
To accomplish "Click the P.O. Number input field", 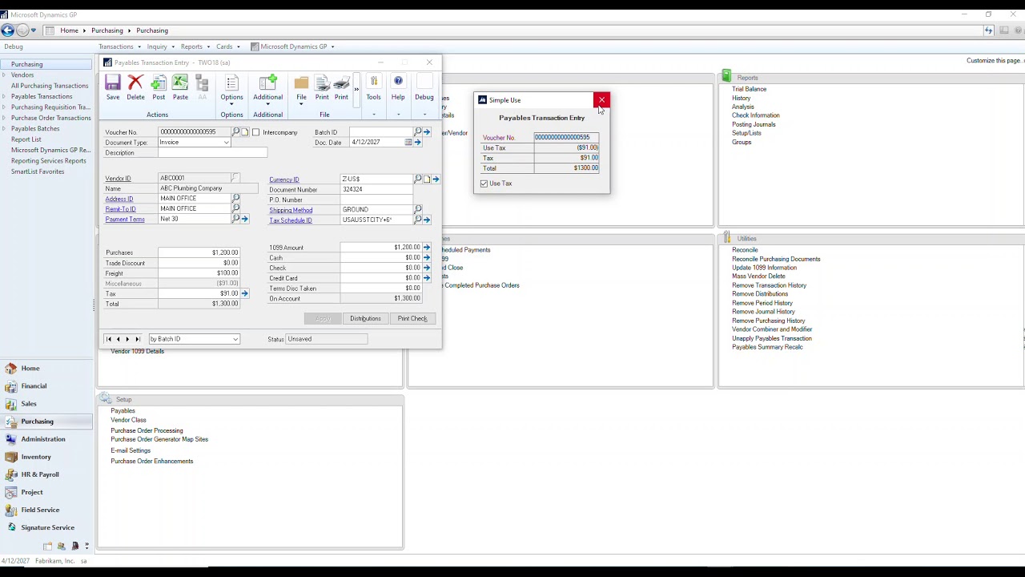I will tap(376, 200).
